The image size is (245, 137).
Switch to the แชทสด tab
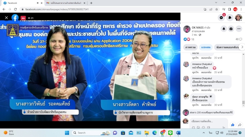pos(206,47)
